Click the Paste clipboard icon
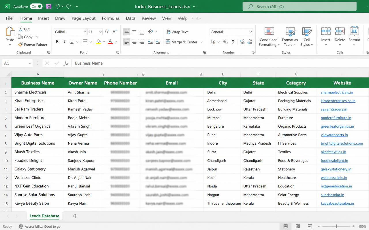The width and height of the screenshot is (369, 230). point(10,32)
